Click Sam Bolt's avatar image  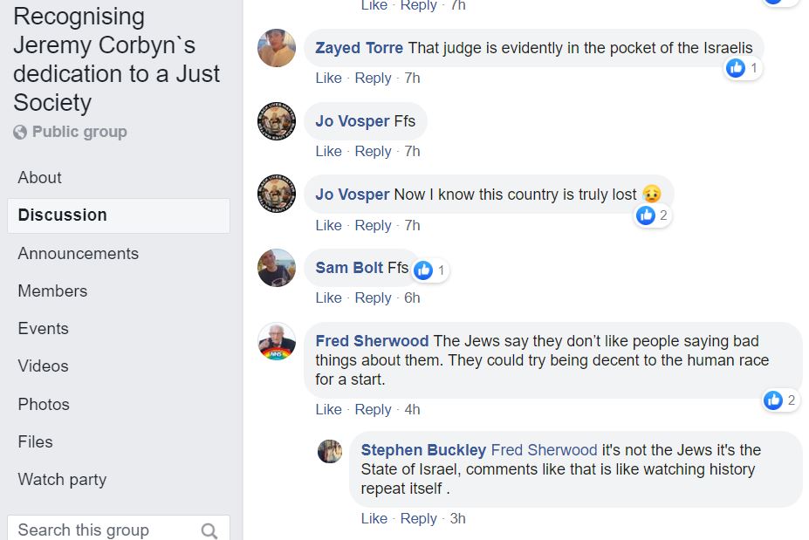[x=277, y=268]
